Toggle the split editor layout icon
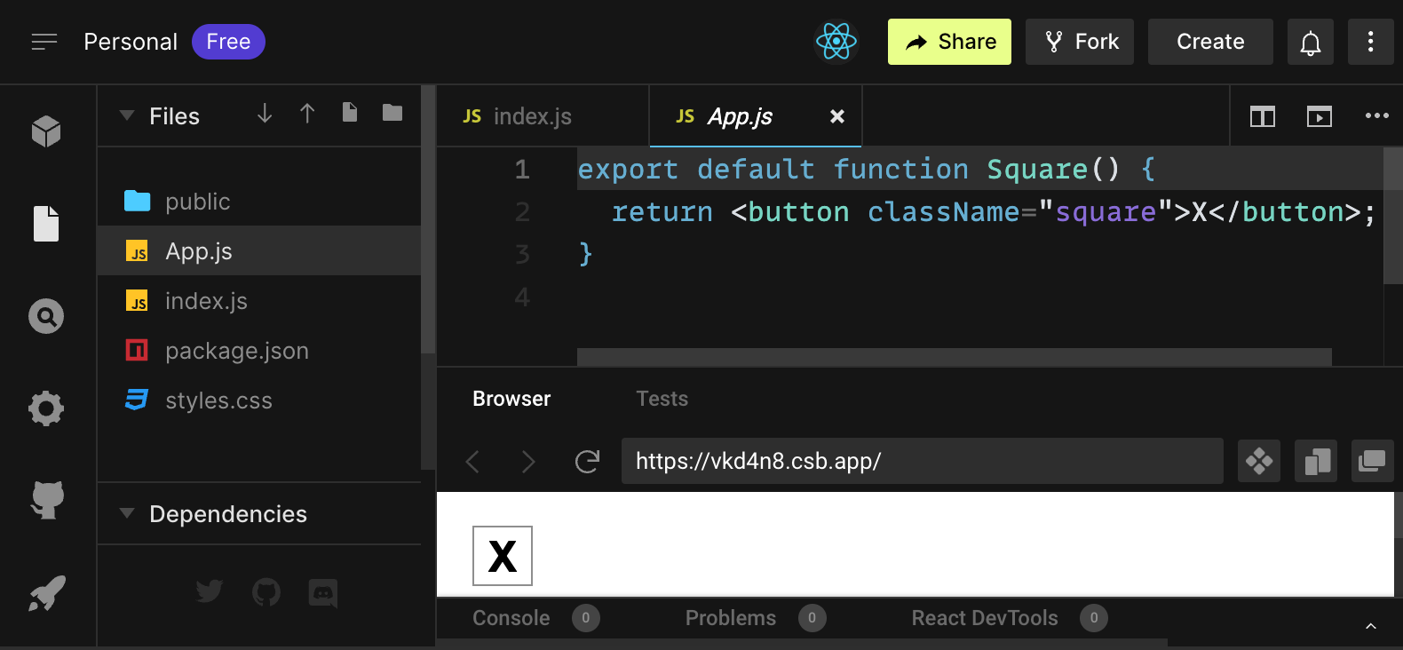The height and width of the screenshot is (650, 1403). click(x=1262, y=116)
